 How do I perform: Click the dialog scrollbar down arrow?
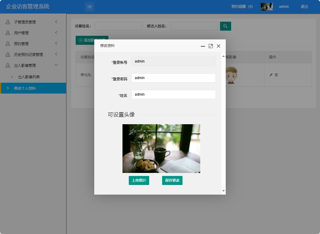click(223, 191)
